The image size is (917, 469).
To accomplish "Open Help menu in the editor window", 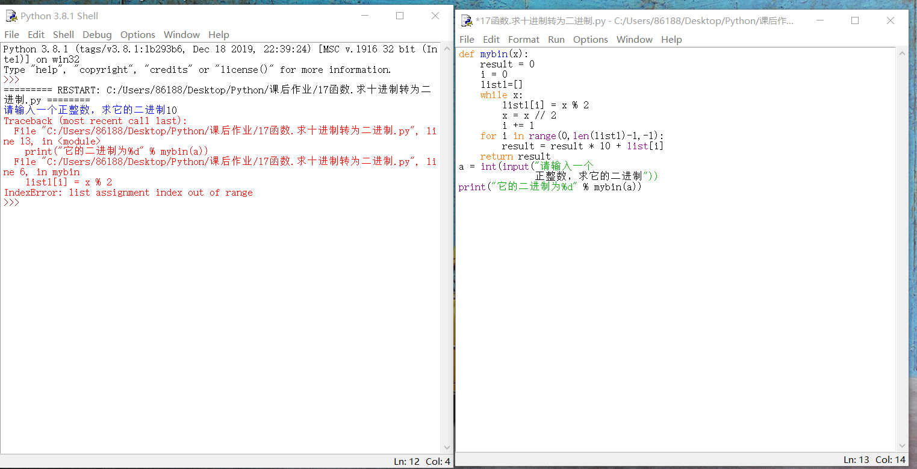I will [x=671, y=40].
